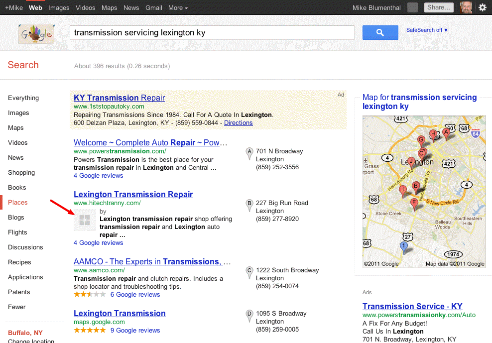Viewport: 492px width, 343px height.
Task: Click the Google holiday doodle logo
Action: click(36, 34)
